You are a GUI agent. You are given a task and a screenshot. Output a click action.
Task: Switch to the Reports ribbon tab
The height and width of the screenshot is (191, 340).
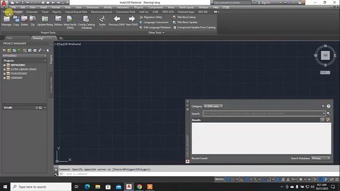pyautogui.click(x=57, y=12)
